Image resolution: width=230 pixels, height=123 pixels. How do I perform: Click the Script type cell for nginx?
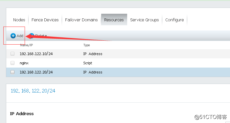(x=88, y=63)
